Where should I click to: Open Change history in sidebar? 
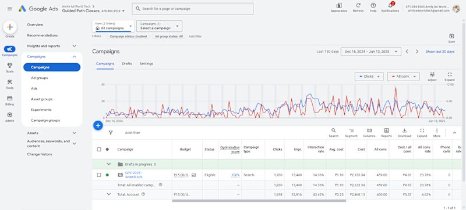click(40, 154)
